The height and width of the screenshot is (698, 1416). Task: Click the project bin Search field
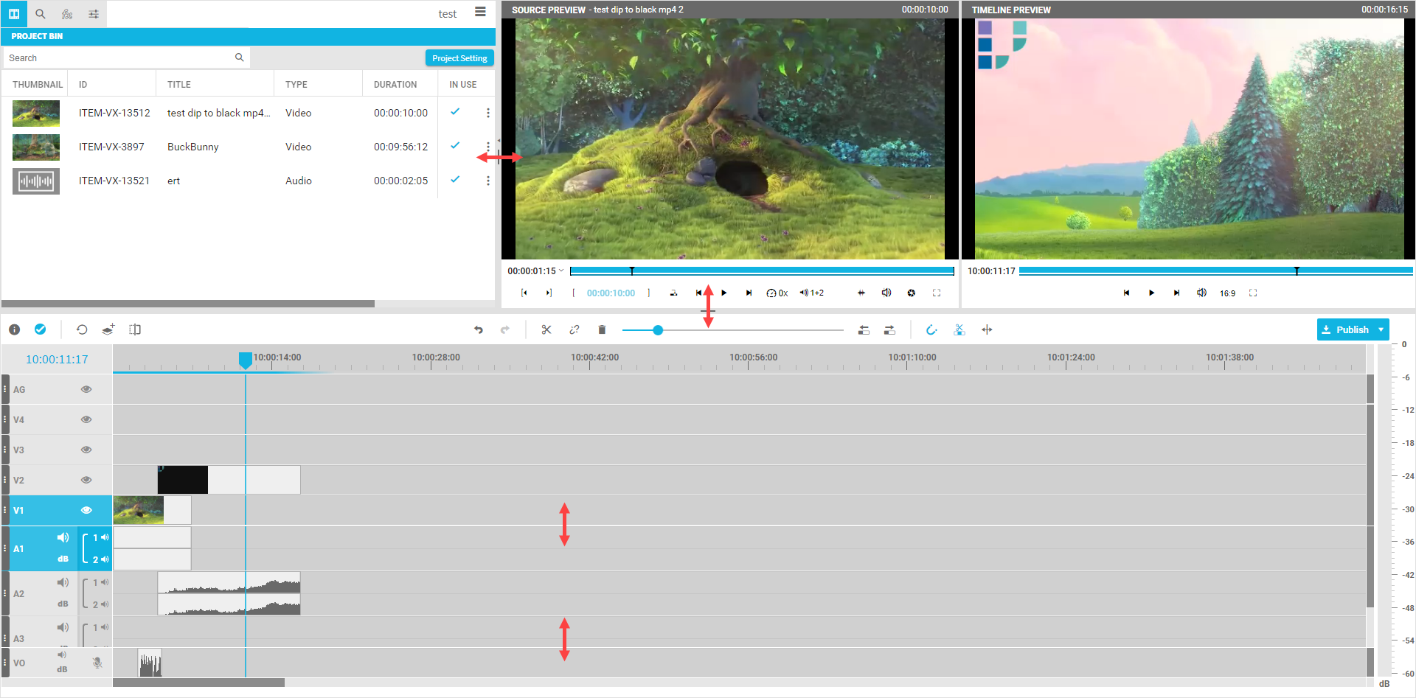118,57
